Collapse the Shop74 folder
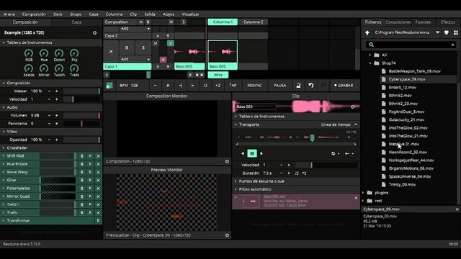This screenshot has height=259, width=461. point(370,63)
